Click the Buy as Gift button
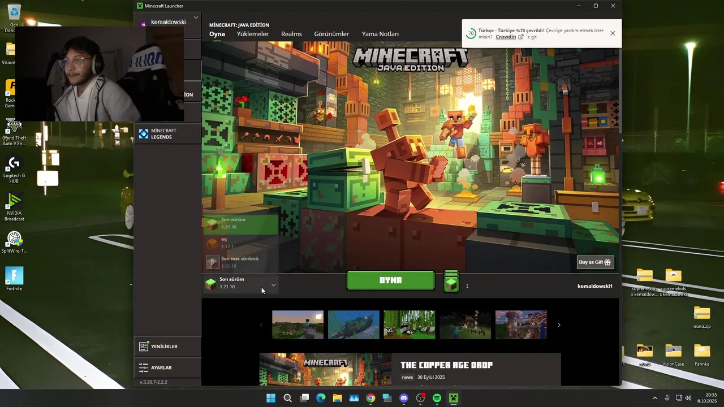 595,262
